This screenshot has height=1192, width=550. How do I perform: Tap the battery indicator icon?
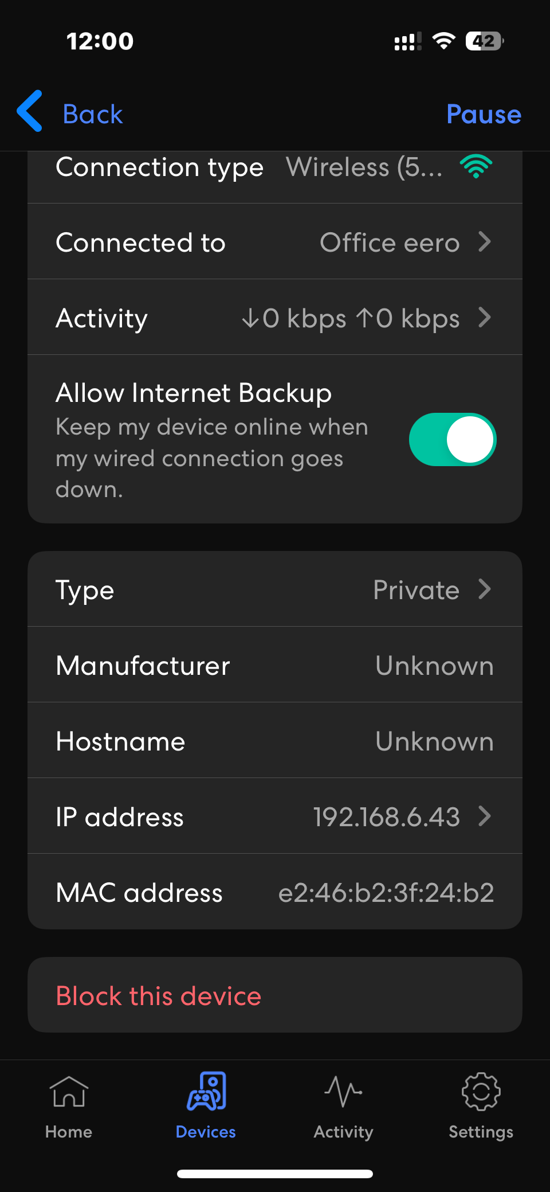pyautogui.click(x=483, y=40)
